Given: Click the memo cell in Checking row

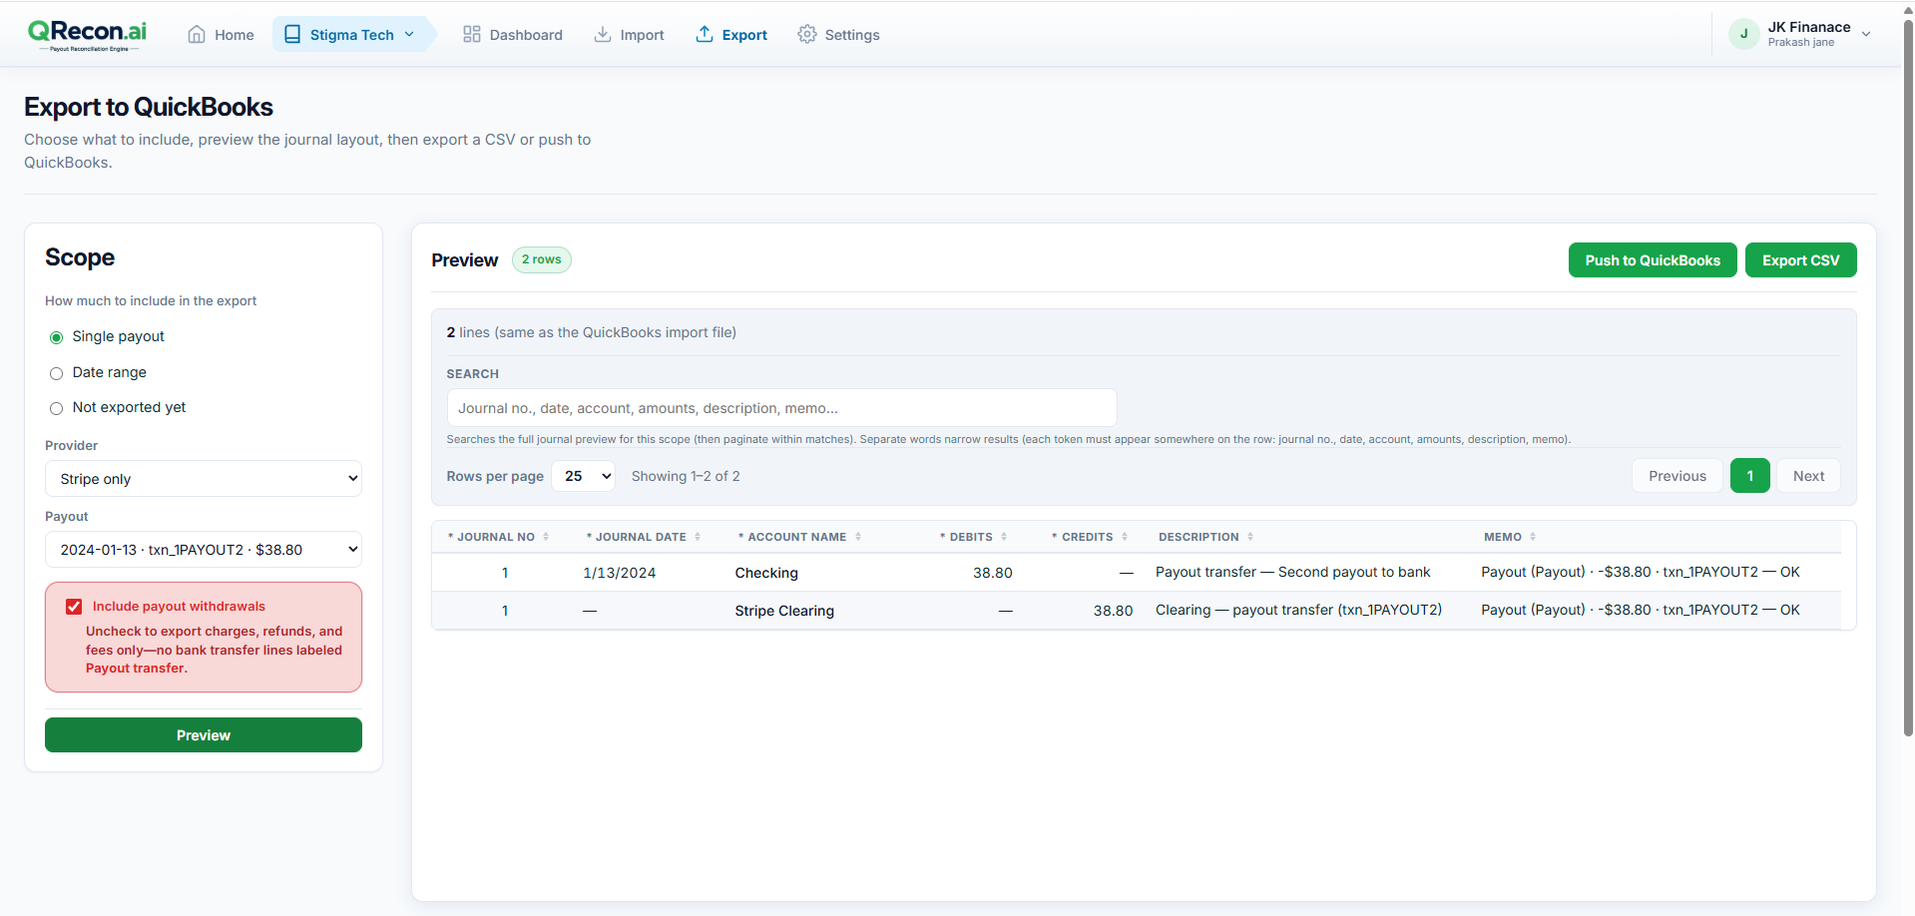Looking at the screenshot, I should [x=1641, y=572].
